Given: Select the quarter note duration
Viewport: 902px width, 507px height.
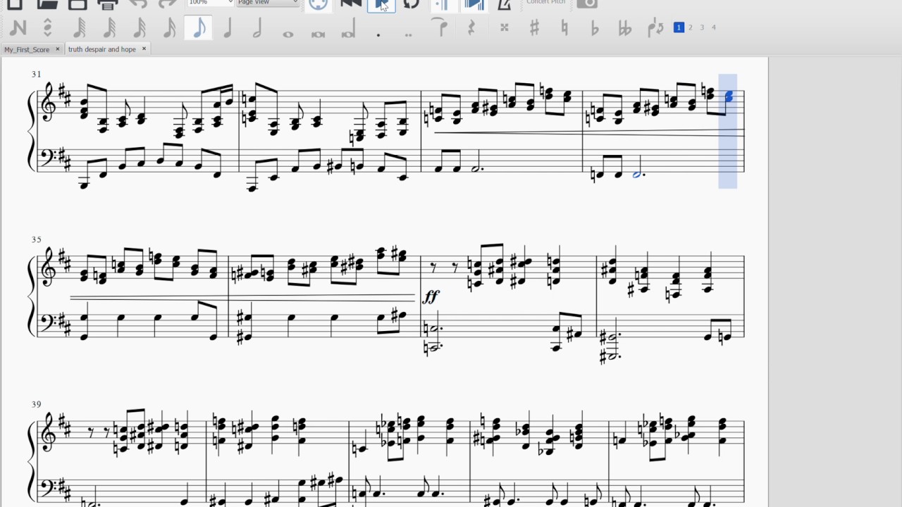Looking at the screenshot, I should 228,28.
